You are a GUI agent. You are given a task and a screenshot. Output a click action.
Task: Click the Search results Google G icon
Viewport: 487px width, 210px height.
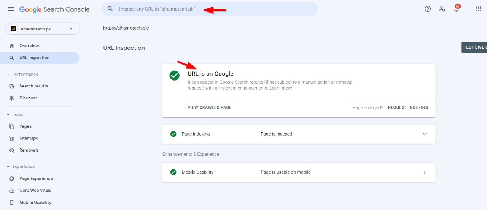tap(12, 86)
